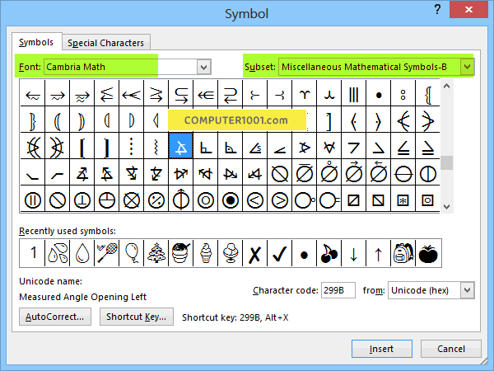Click the Cambria Math font name field
The height and width of the screenshot is (371, 494).
tap(121, 67)
